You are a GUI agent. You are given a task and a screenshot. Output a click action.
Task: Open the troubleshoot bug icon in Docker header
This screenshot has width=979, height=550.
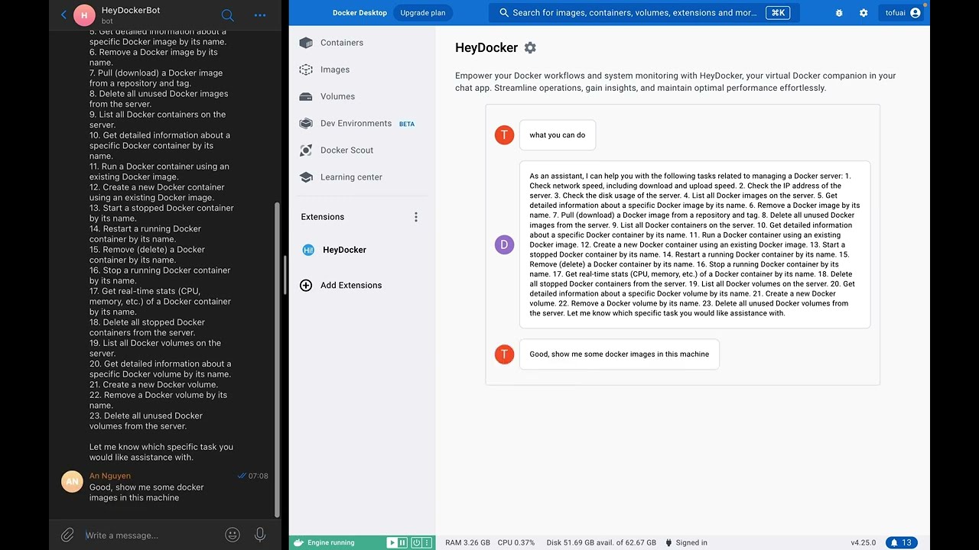(839, 12)
